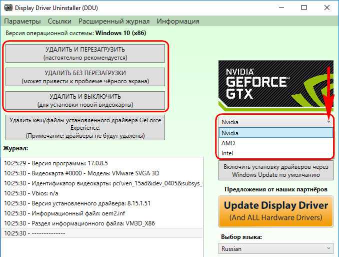The width and height of the screenshot is (339, 257).
Task: Select log line 'Модель: VMware SVGA 3D'
Action: pyautogui.click(x=102, y=173)
